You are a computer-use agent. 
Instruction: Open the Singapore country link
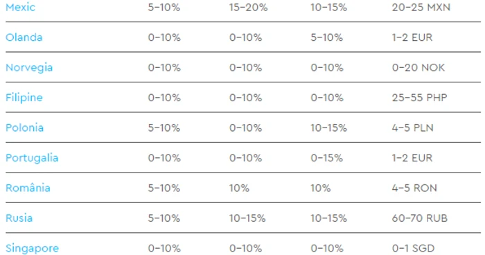32,248
